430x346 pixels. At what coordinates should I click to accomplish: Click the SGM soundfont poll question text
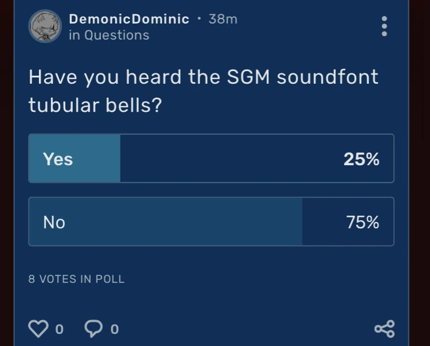(x=204, y=91)
